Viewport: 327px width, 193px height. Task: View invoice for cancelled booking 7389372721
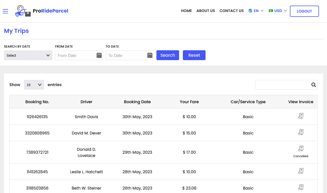[x=301, y=148]
